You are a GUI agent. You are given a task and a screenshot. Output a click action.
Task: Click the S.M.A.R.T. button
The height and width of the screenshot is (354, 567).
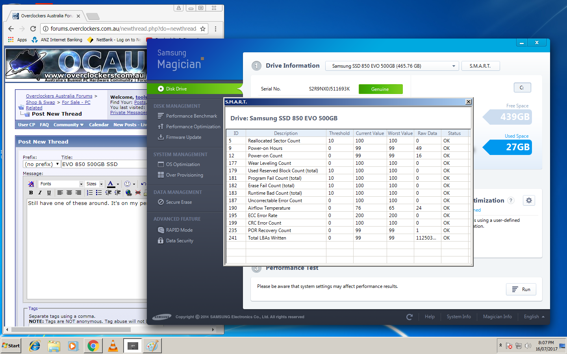[480, 66]
